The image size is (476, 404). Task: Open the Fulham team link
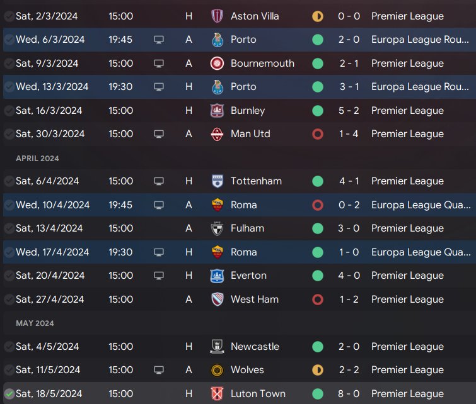tap(247, 228)
